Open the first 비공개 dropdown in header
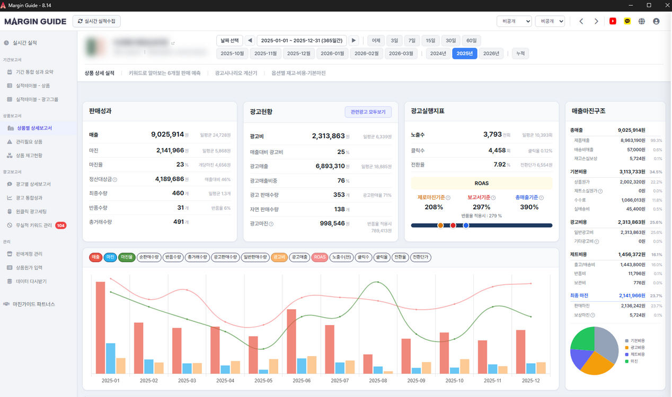Image resolution: width=672 pixels, height=397 pixels. pos(514,21)
